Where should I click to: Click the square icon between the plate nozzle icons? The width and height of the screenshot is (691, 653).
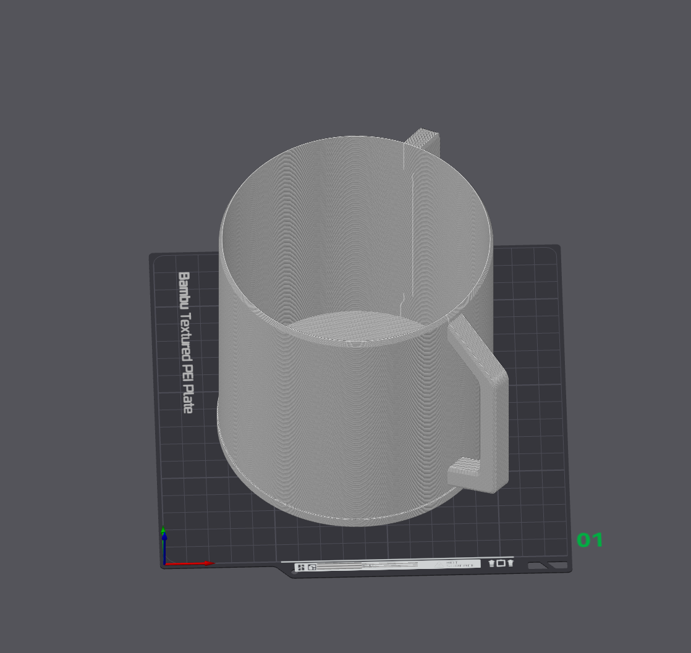(x=501, y=563)
